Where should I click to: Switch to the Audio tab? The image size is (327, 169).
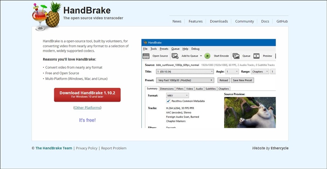pyautogui.click(x=199, y=89)
